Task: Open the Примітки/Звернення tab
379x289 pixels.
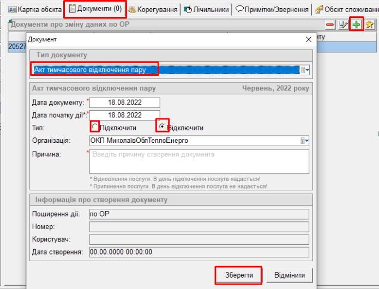Action: [272, 9]
